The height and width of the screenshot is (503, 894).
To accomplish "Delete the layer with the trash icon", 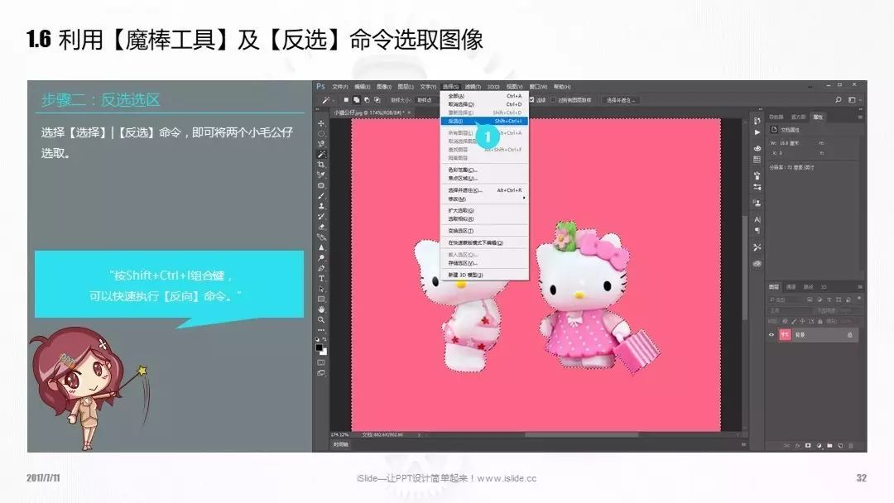I will [851, 445].
